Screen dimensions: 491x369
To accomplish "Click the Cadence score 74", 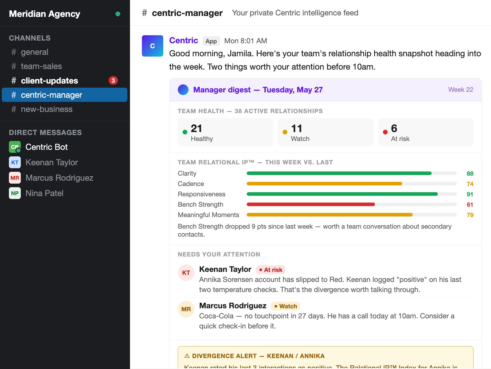I will pos(470,184).
